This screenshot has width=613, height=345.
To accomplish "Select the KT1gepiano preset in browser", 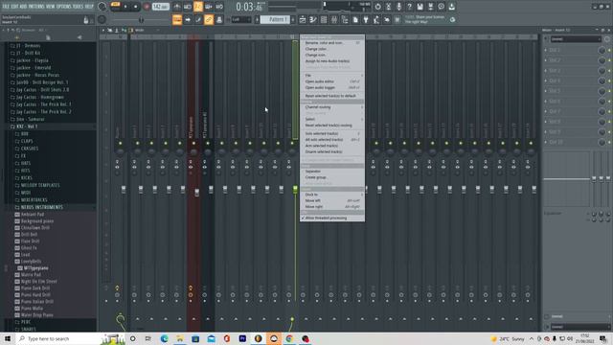I will (36, 268).
